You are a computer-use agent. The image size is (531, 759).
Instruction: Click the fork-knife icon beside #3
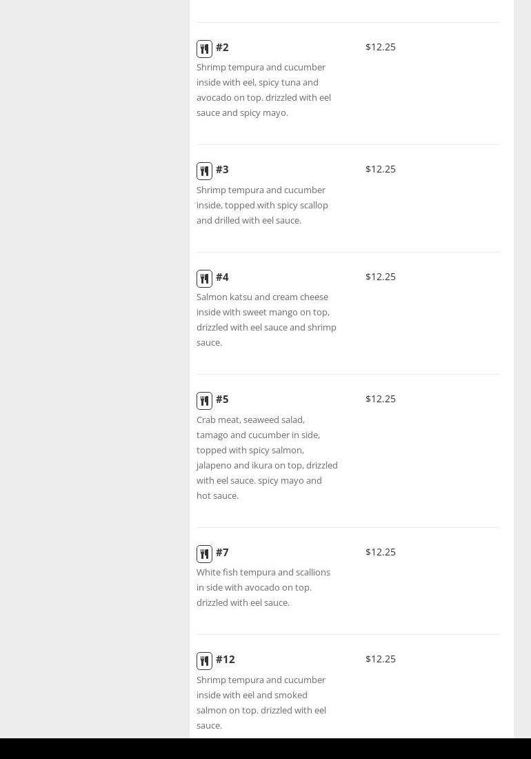tap(204, 171)
